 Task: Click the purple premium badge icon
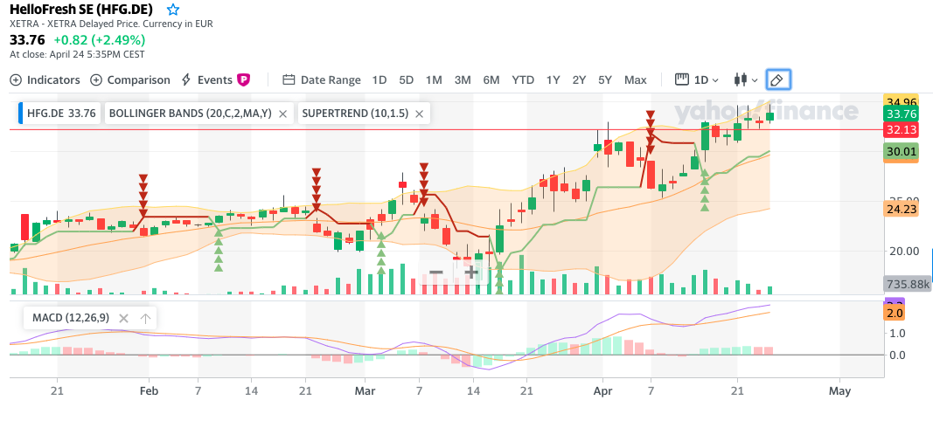pyautogui.click(x=243, y=79)
